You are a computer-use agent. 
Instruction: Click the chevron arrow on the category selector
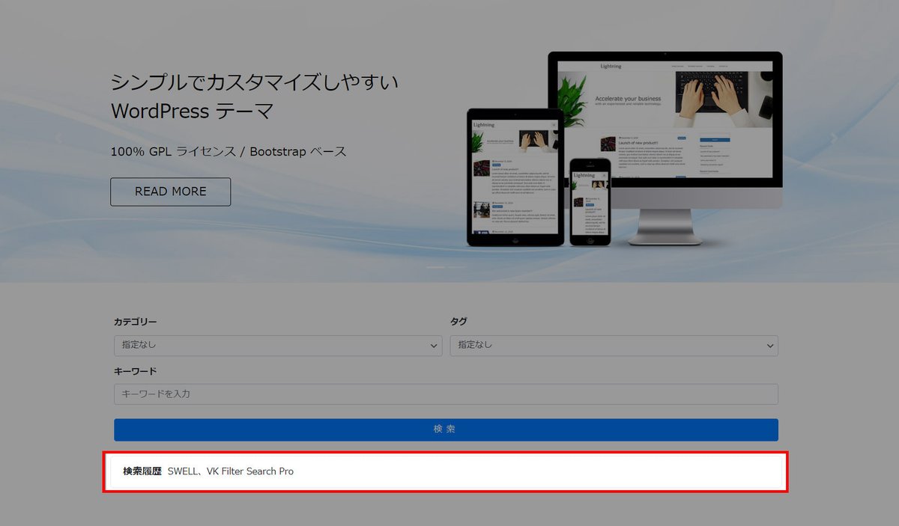pyautogui.click(x=433, y=346)
